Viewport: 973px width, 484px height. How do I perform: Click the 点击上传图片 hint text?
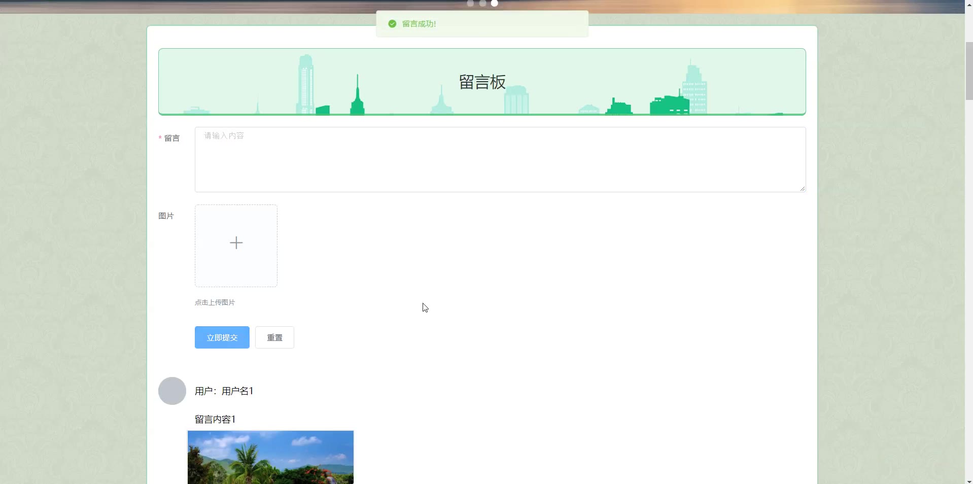215,302
